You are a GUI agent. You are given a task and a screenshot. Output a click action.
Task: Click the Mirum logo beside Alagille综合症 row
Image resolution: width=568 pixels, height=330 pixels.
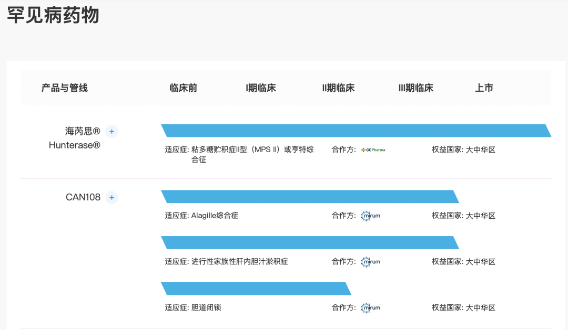(x=371, y=215)
